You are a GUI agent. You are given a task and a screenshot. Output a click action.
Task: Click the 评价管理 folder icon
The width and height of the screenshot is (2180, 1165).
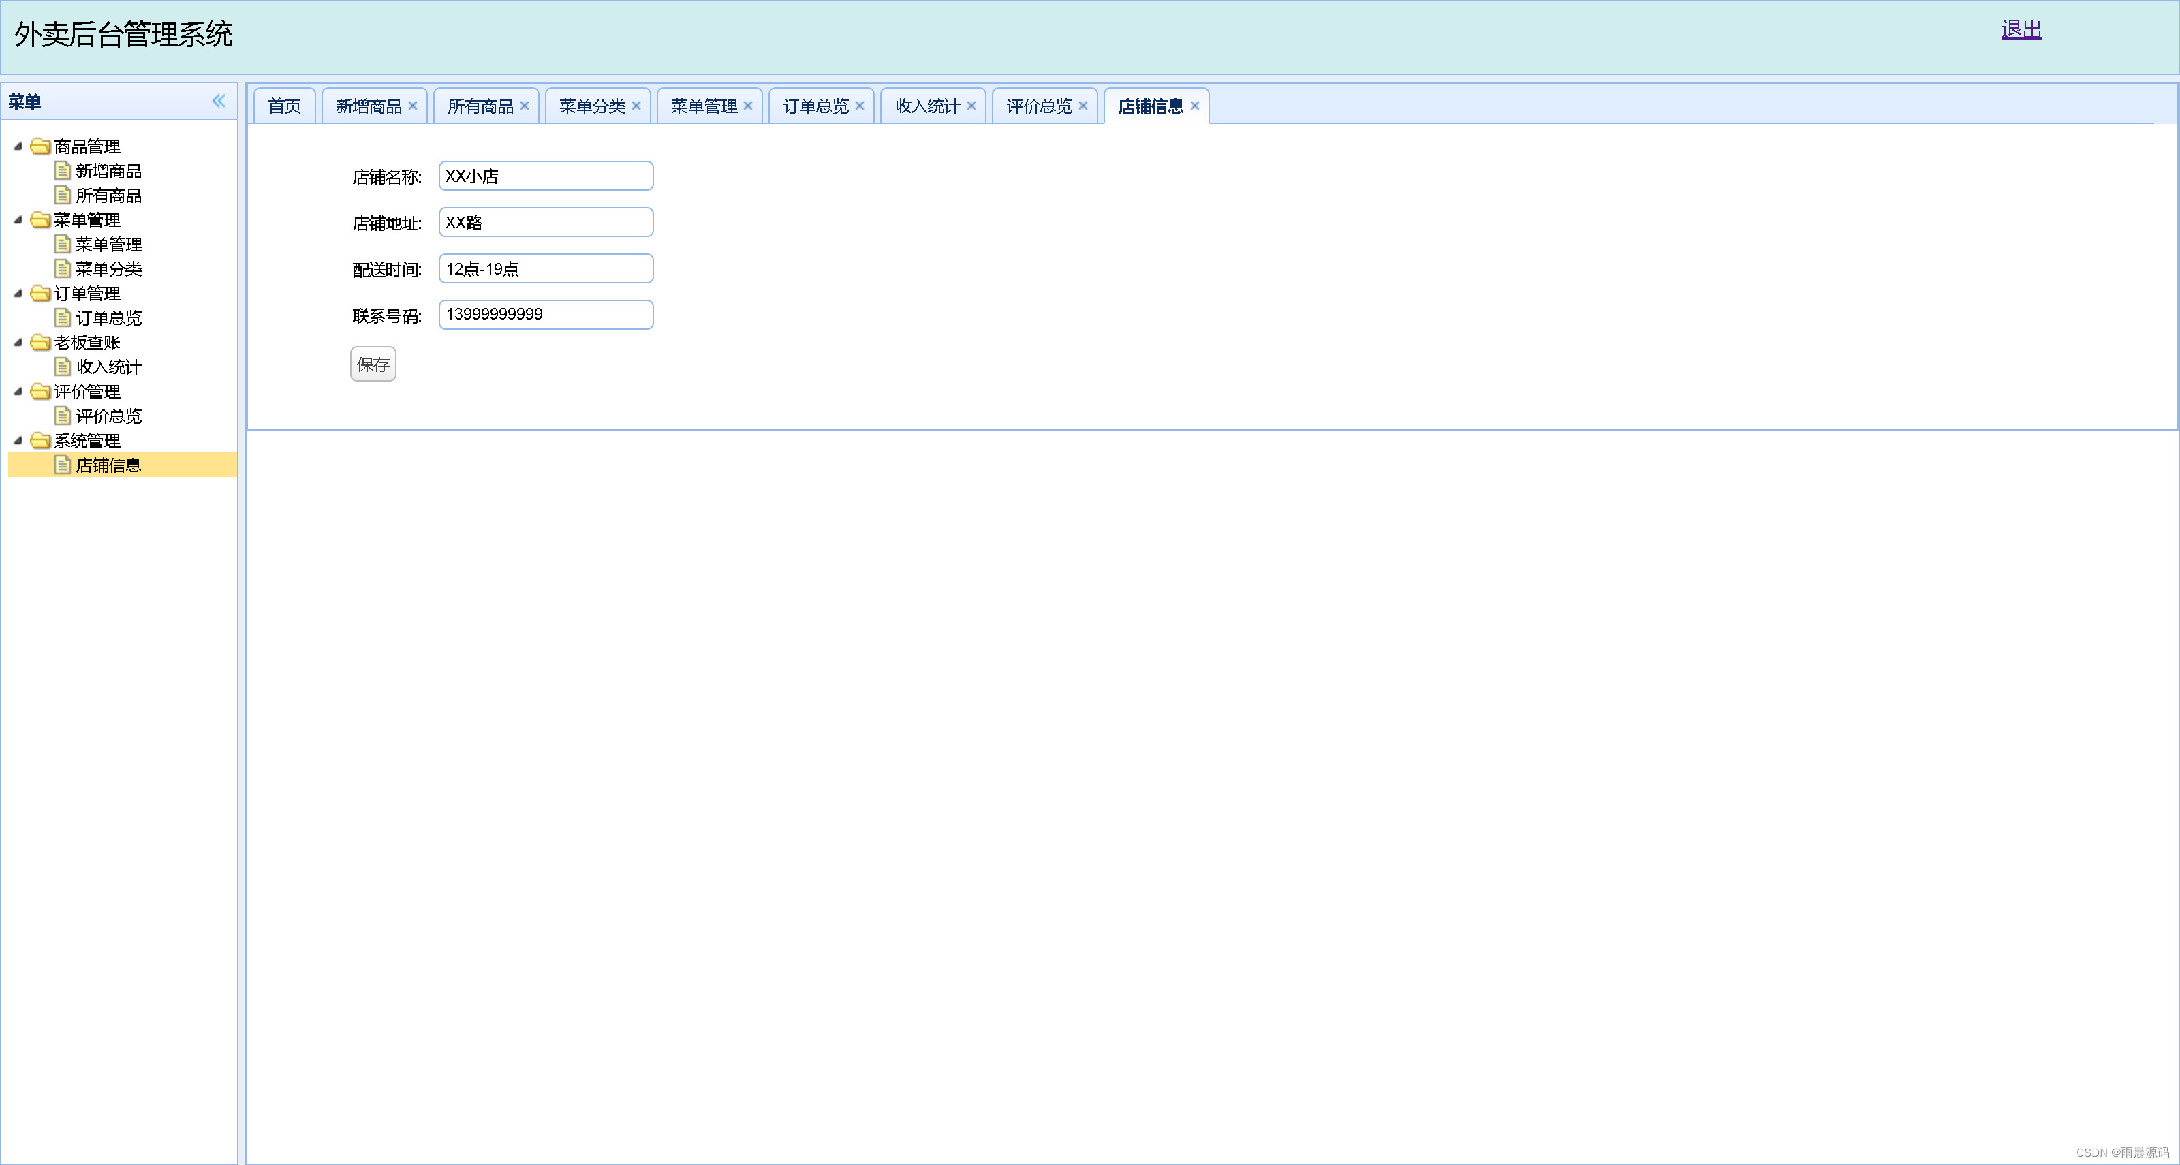pyautogui.click(x=40, y=392)
